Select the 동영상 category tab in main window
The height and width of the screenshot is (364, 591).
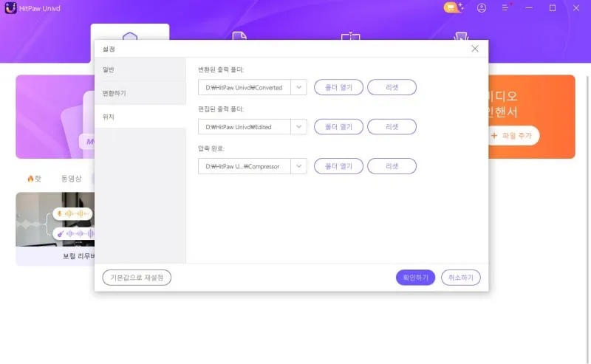click(x=71, y=179)
